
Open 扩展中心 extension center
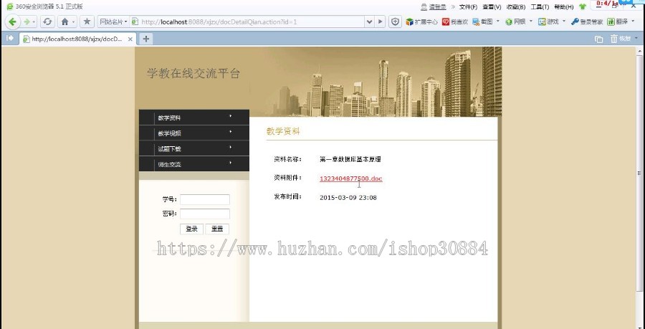pyautogui.click(x=421, y=22)
